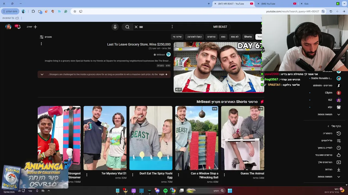Select the הועלו לאחרונה filter chip

pos(194,37)
